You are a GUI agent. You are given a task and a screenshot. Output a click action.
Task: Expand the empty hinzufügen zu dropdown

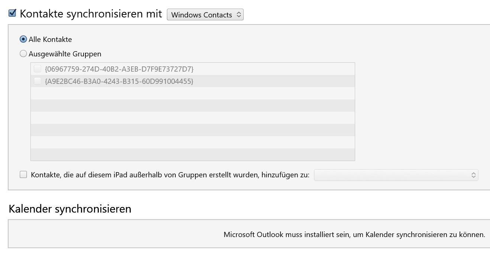coord(396,175)
